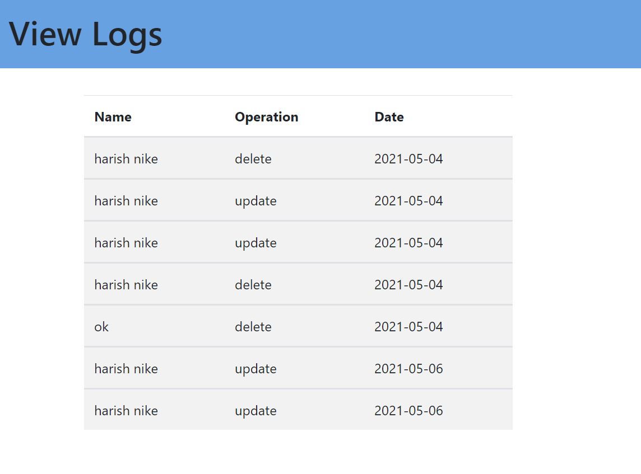The height and width of the screenshot is (474, 641).
Task: Click the third row's 2021-05-04 date
Action: pyautogui.click(x=408, y=243)
